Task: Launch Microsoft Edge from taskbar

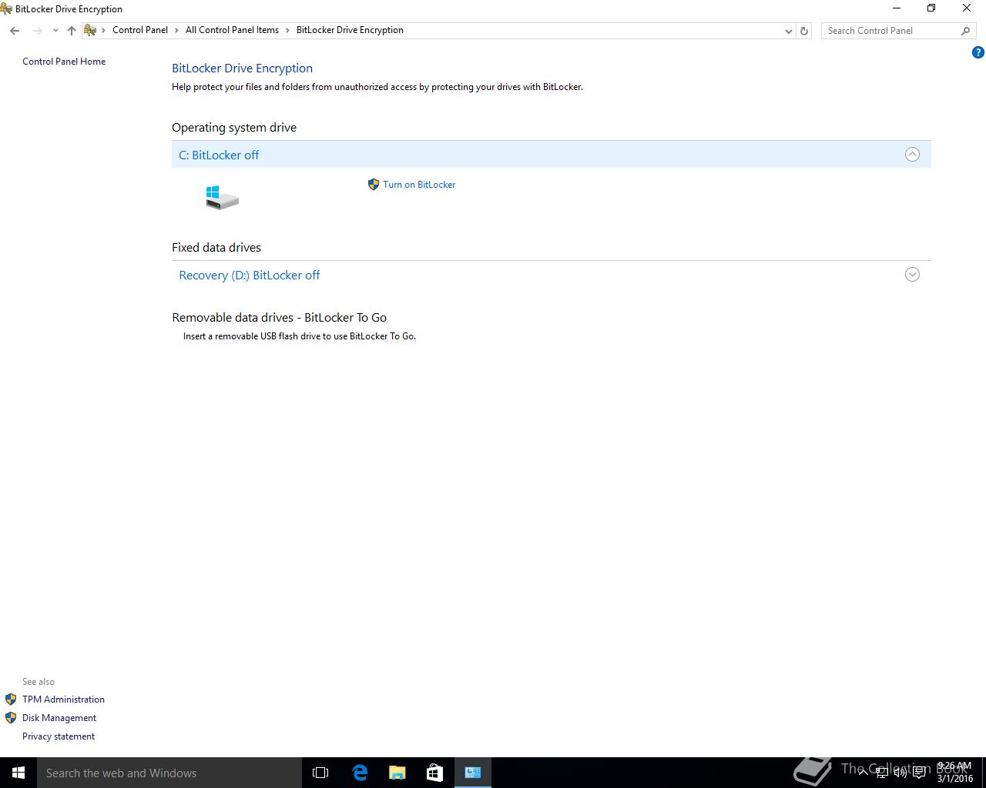Action: [x=360, y=773]
